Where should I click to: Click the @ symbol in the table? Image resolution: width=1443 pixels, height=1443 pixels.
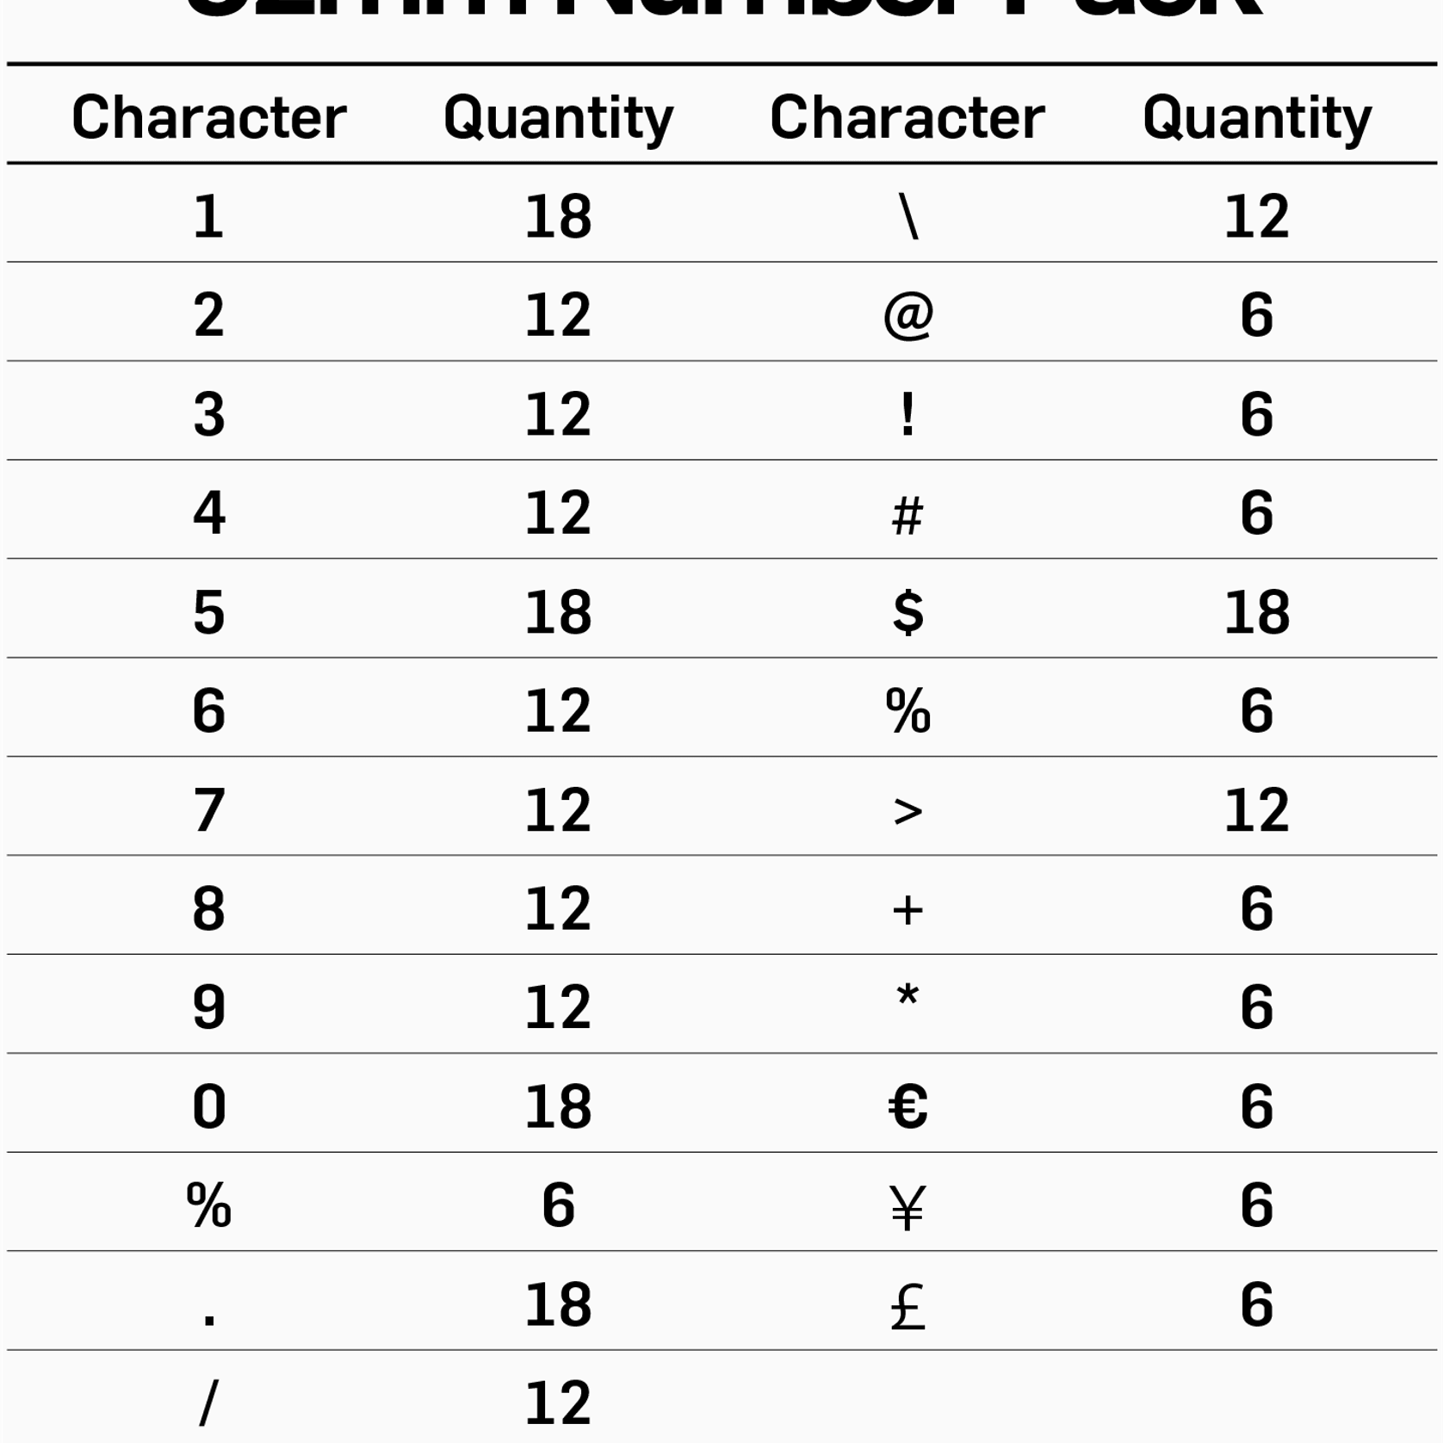(x=907, y=315)
